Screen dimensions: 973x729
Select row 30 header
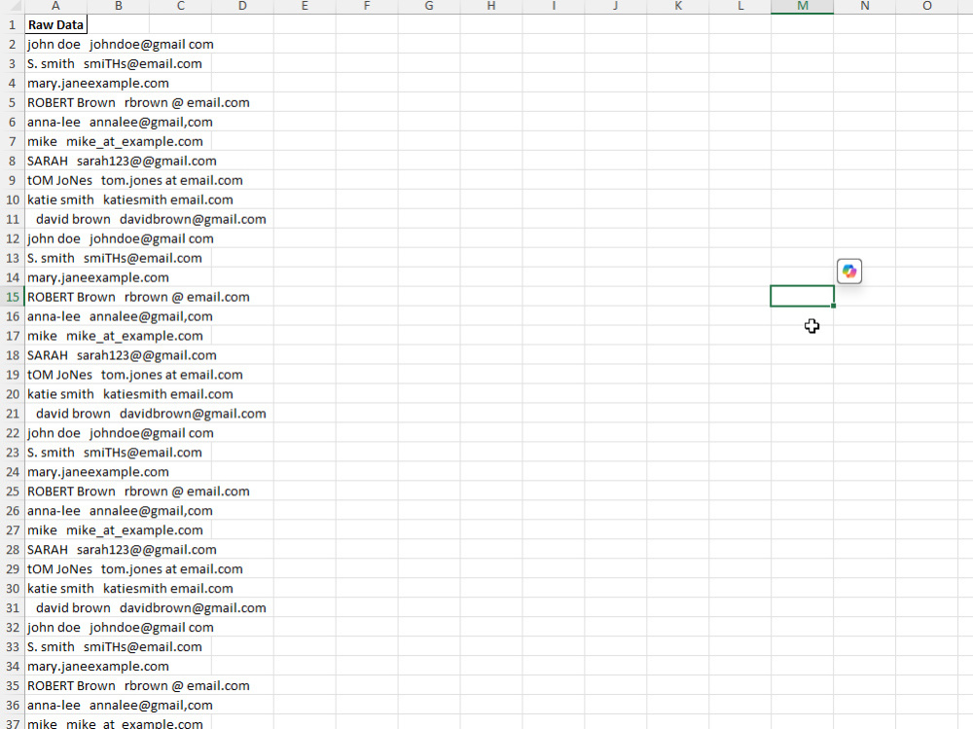tap(12, 589)
